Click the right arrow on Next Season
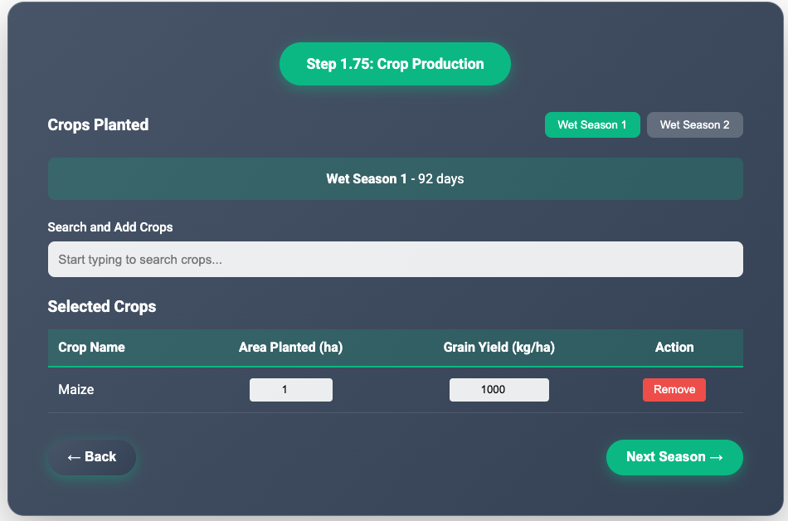The height and width of the screenshot is (521, 788). 717,457
